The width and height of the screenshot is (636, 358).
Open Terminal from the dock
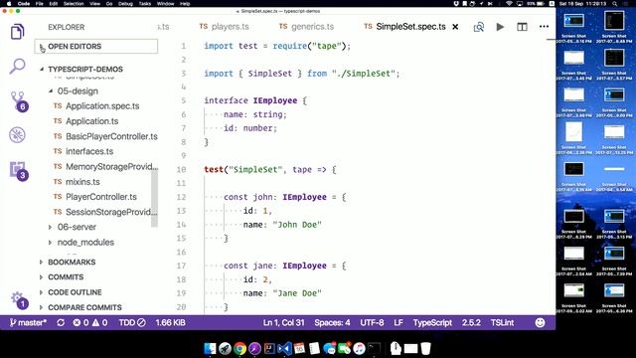point(374,348)
